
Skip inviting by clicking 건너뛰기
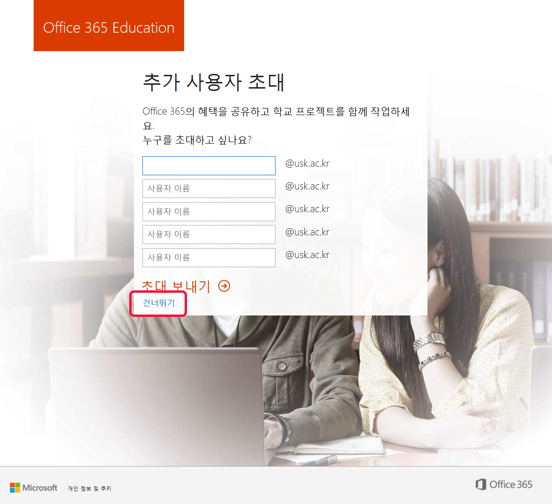coord(159,303)
